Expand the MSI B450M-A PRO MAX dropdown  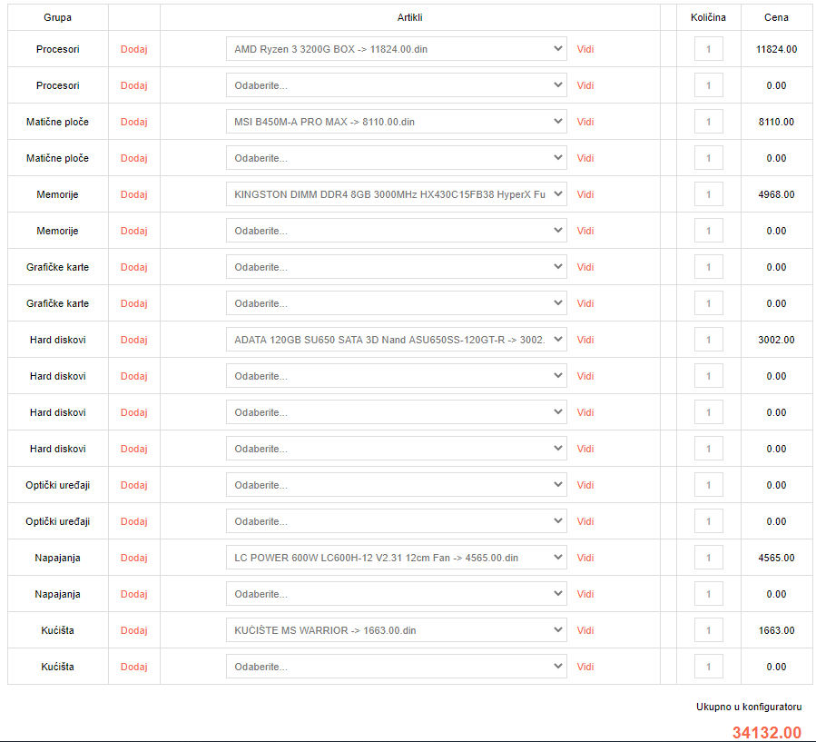[x=396, y=122]
